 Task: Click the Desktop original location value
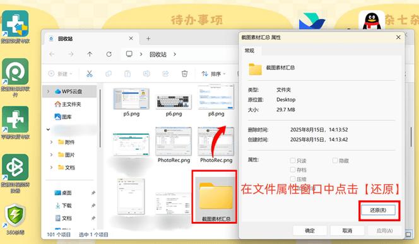(286, 100)
